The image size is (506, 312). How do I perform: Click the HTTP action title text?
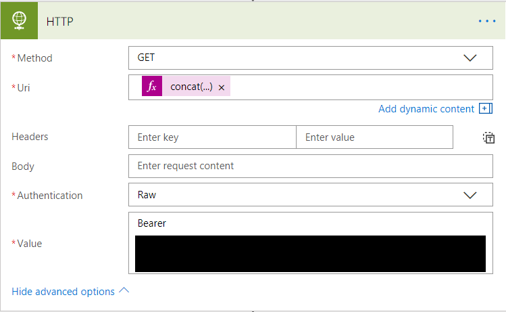point(59,22)
